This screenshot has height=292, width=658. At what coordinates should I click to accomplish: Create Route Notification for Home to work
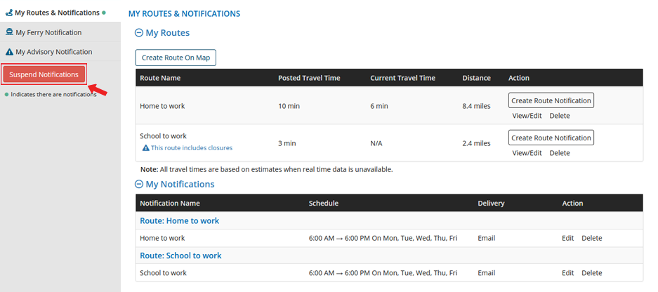pos(551,100)
